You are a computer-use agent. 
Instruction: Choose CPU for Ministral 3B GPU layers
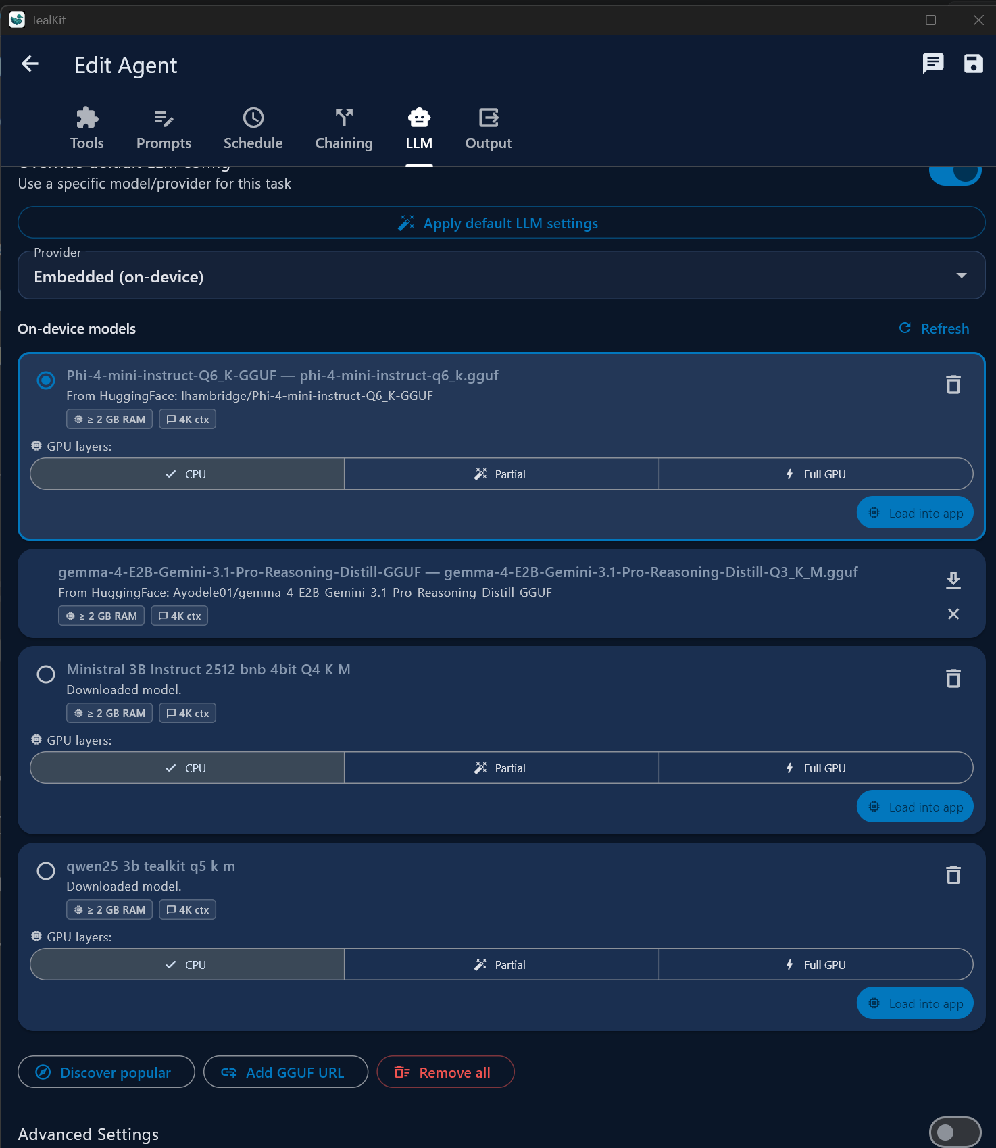pyautogui.click(x=187, y=768)
